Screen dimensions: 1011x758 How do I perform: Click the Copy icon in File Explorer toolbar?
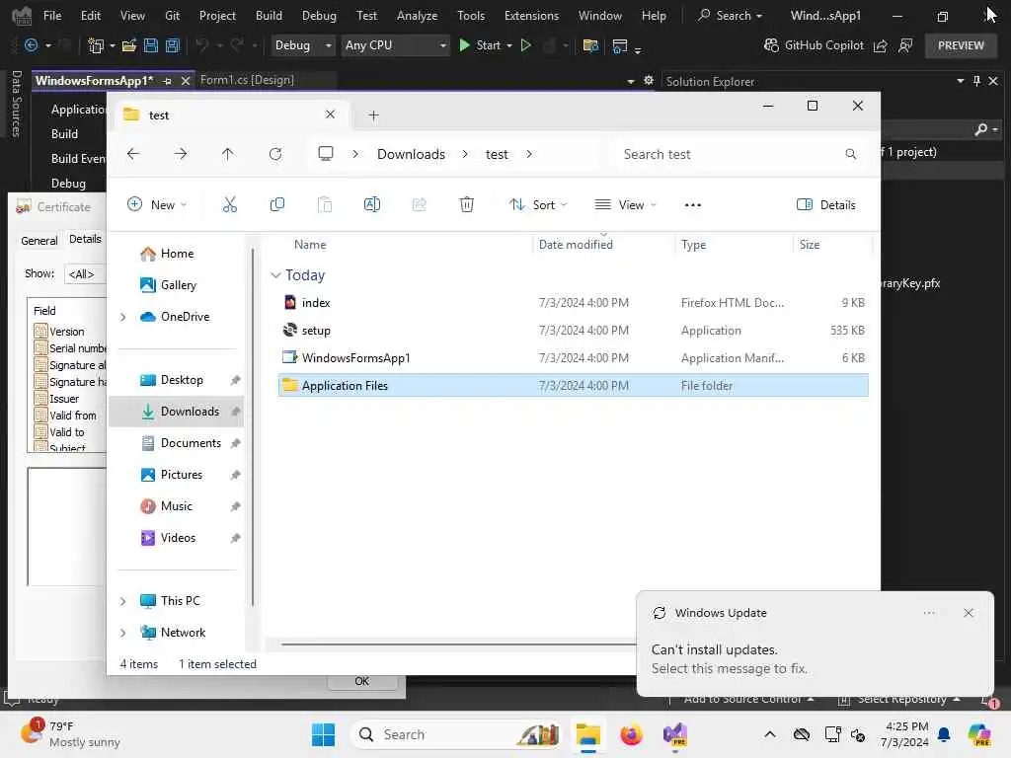[277, 205]
